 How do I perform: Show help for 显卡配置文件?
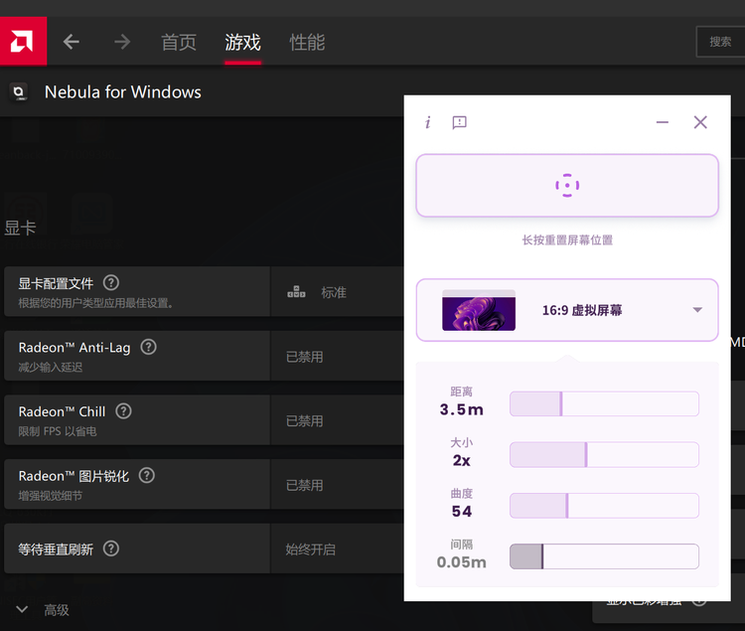(x=111, y=283)
